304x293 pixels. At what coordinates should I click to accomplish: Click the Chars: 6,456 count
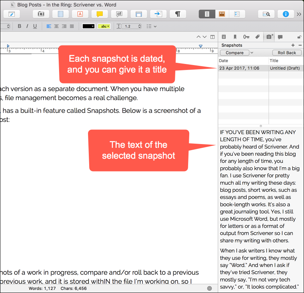point(74,288)
